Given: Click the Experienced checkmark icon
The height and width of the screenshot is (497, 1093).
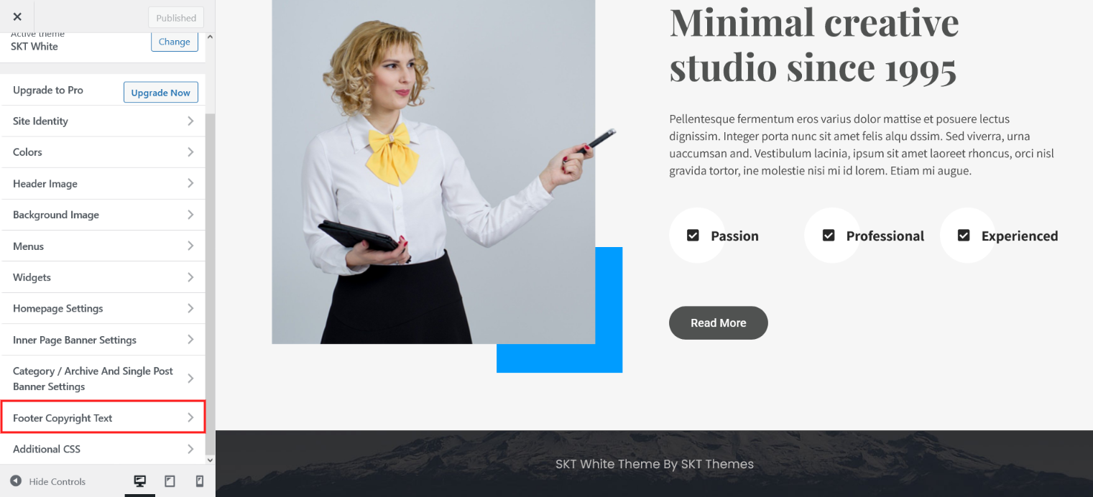Looking at the screenshot, I should (964, 235).
